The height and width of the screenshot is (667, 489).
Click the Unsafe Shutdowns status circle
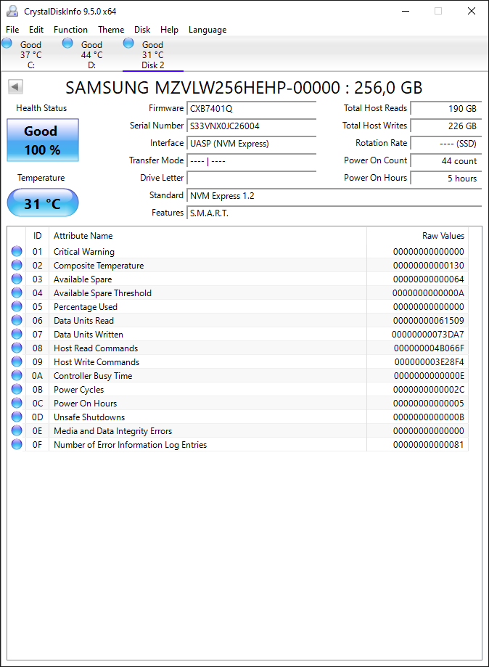pos(17,417)
